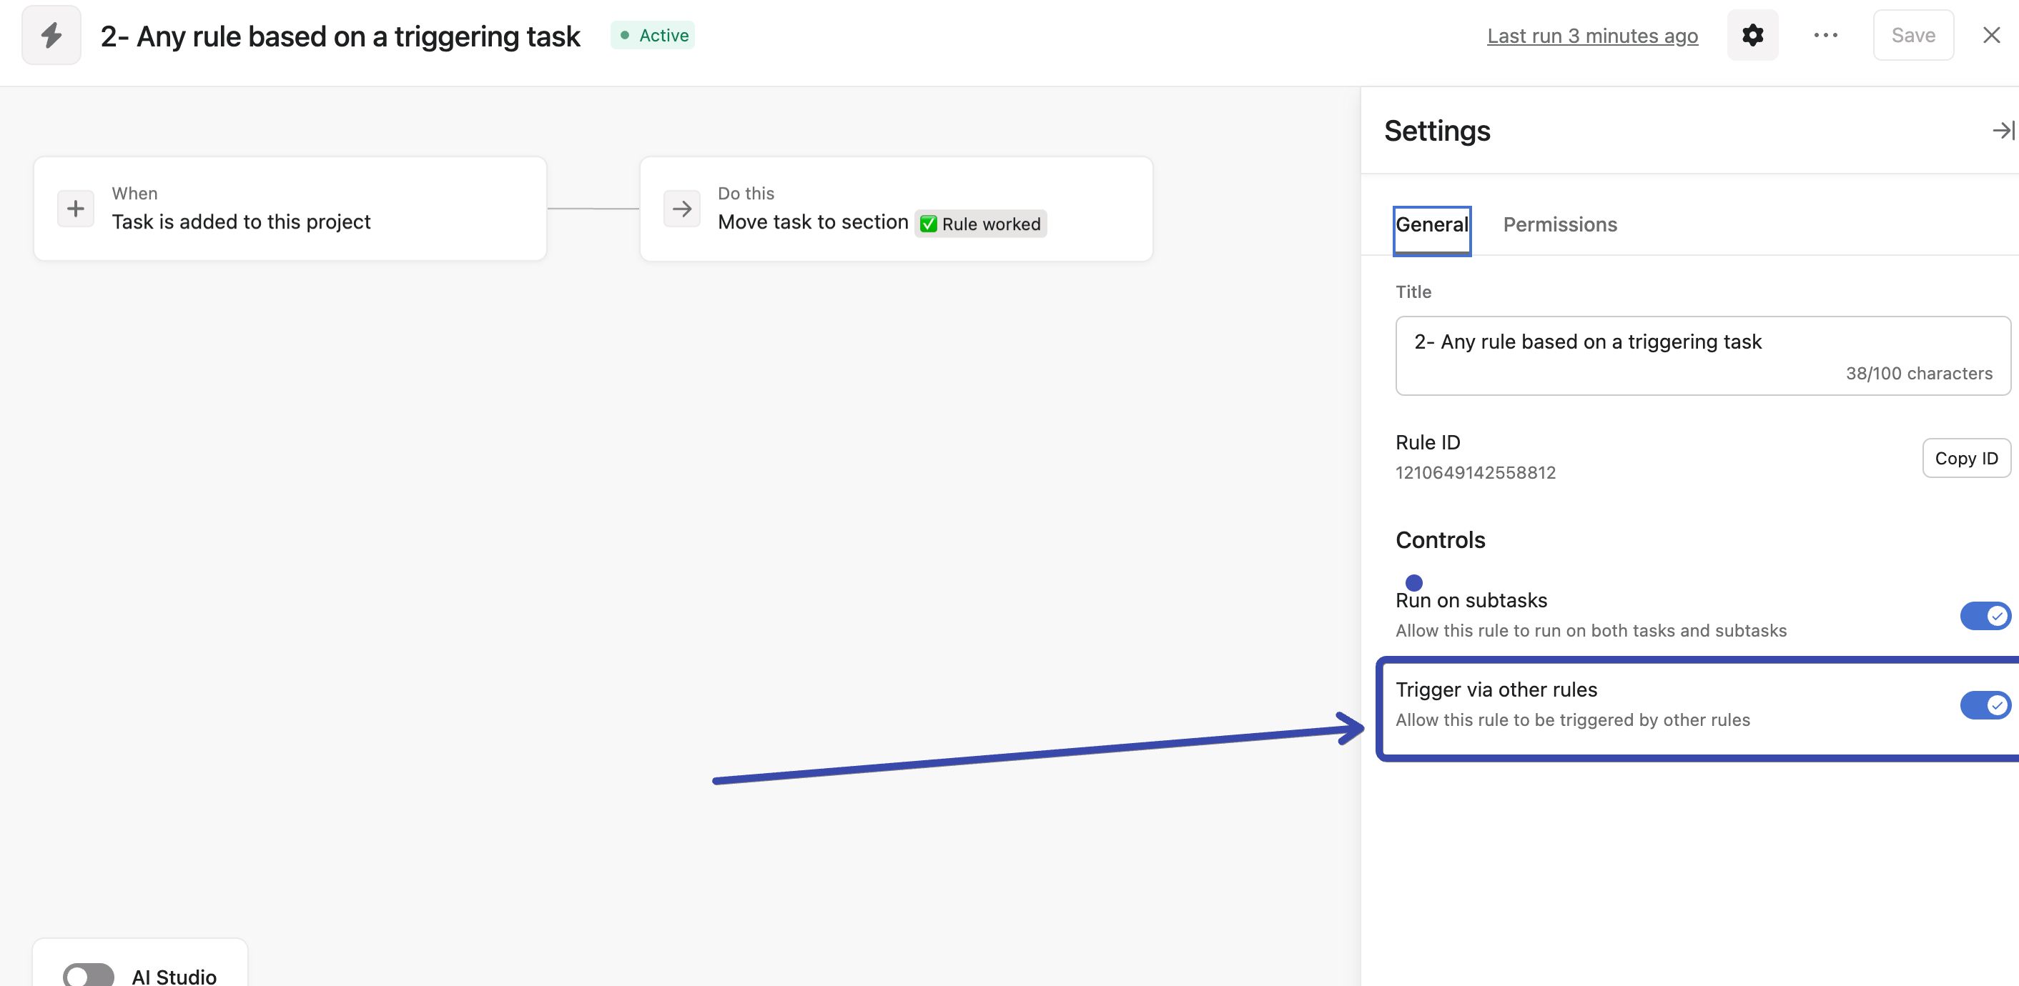Click the rule name heading at top
The height and width of the screenshot is (986, 2019).
pyautogui.click(x=340, y=36)
